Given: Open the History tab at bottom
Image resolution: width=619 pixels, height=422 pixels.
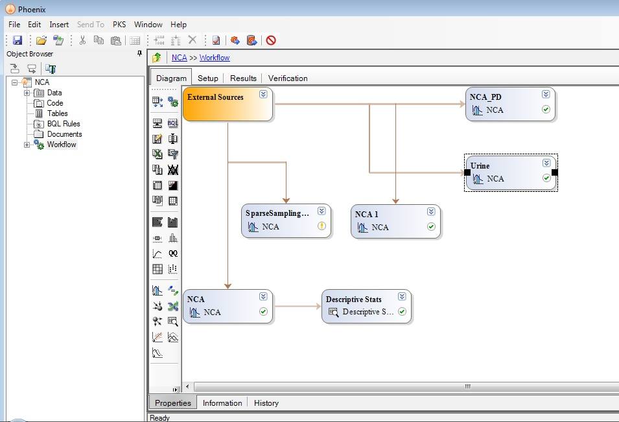Looking at the screenshot, I should [266, 403].
